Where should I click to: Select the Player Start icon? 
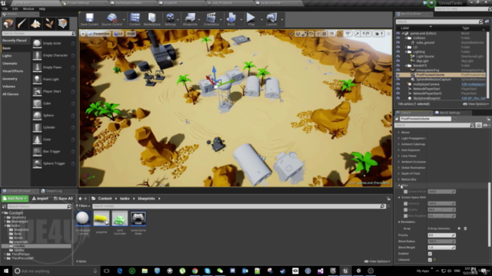37,91
